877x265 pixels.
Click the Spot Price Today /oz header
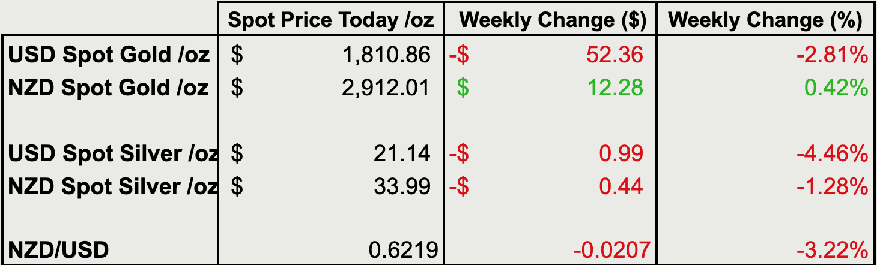pyautogui.click(x=330, y=20)
